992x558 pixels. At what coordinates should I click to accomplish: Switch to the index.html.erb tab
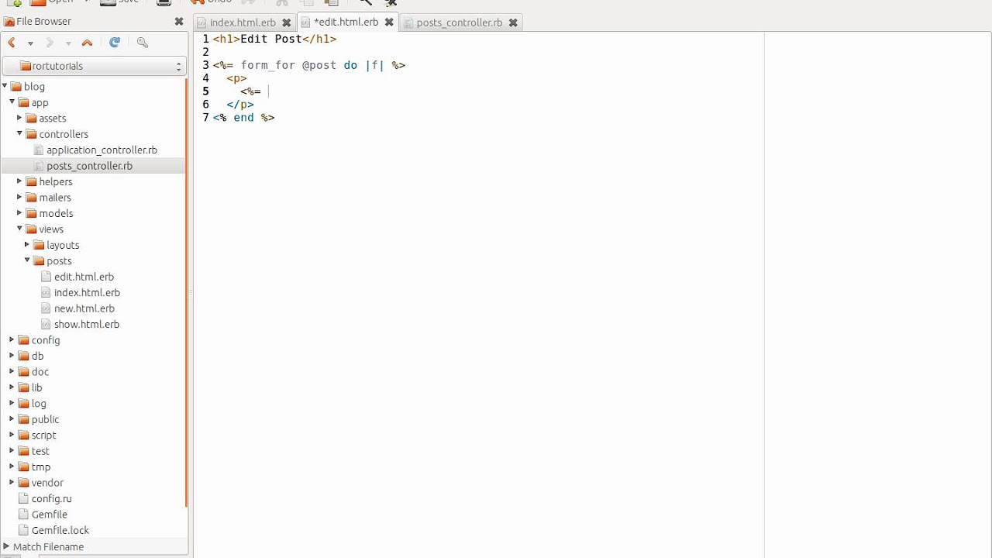(x=243, y=22)
